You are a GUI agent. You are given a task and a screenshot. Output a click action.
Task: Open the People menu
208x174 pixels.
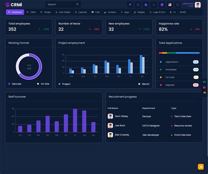46,12
